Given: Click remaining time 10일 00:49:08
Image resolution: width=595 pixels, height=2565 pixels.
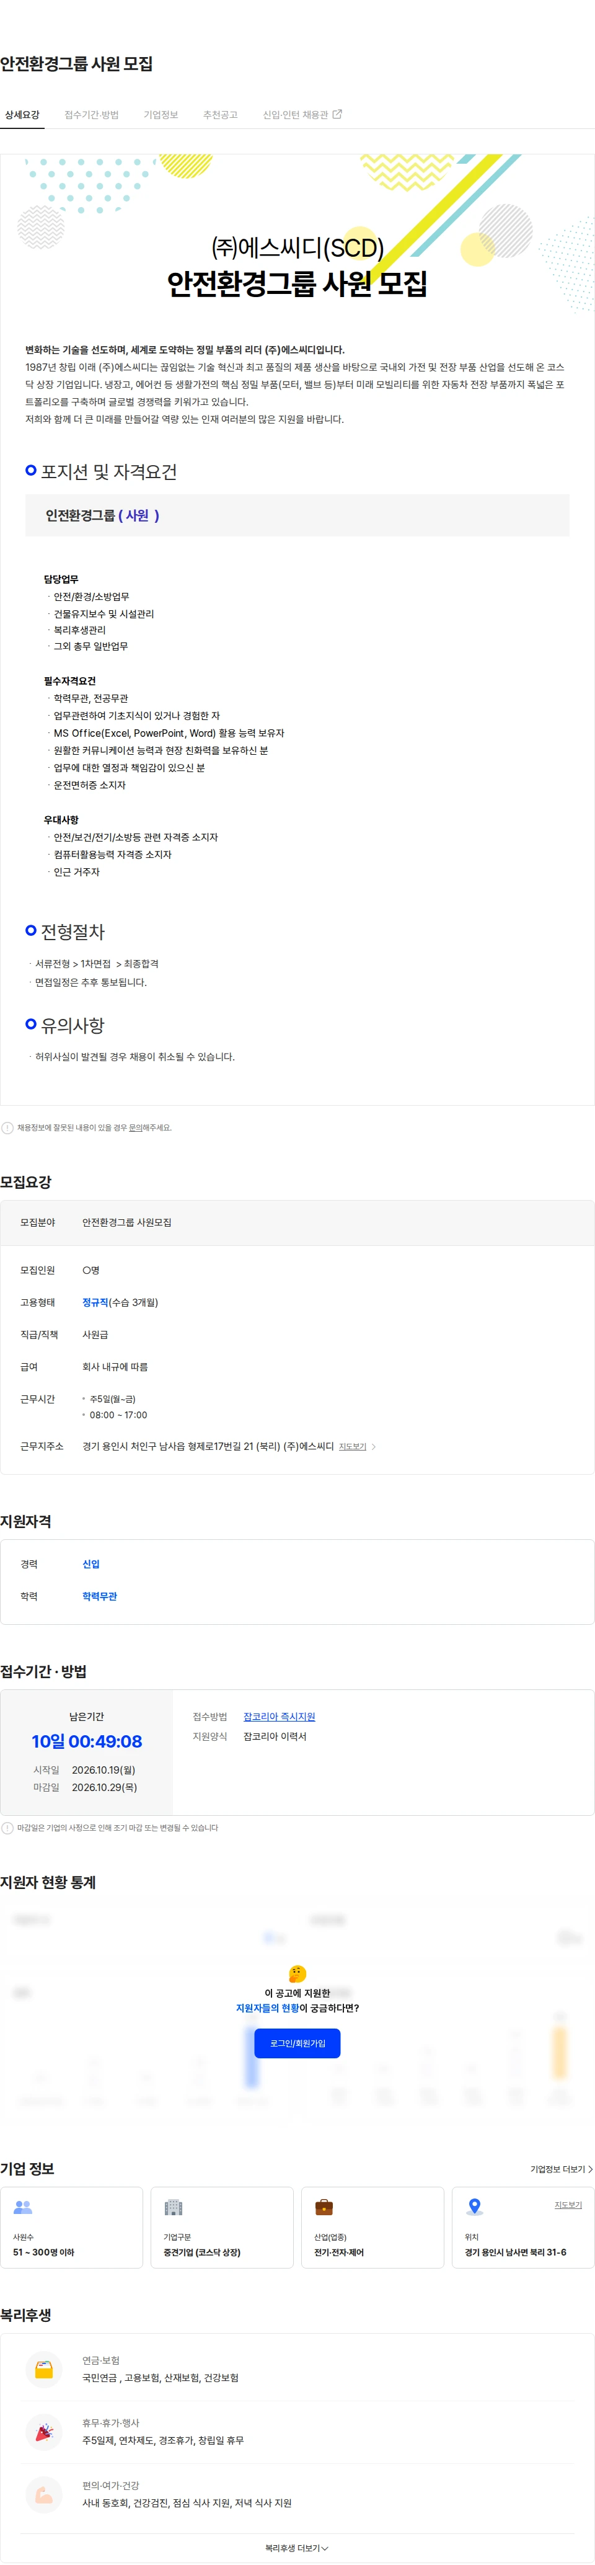Looking at the screenshot, I should pos(87,1741).
